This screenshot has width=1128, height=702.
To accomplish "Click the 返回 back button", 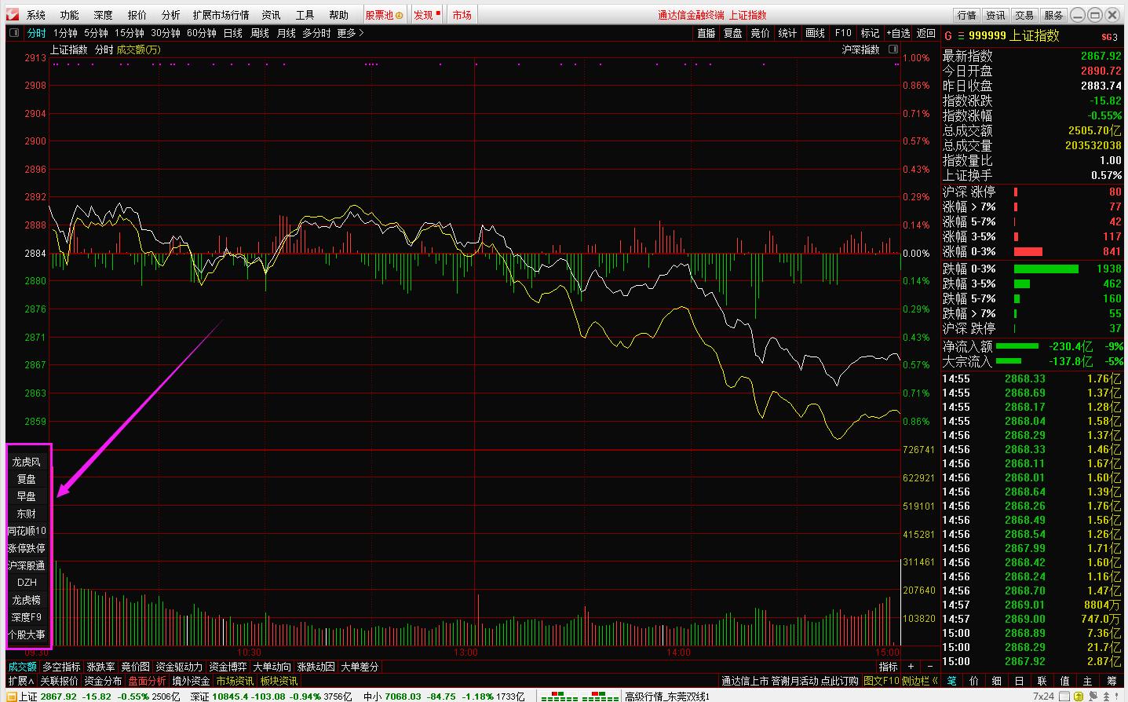I will click(926, 33).
